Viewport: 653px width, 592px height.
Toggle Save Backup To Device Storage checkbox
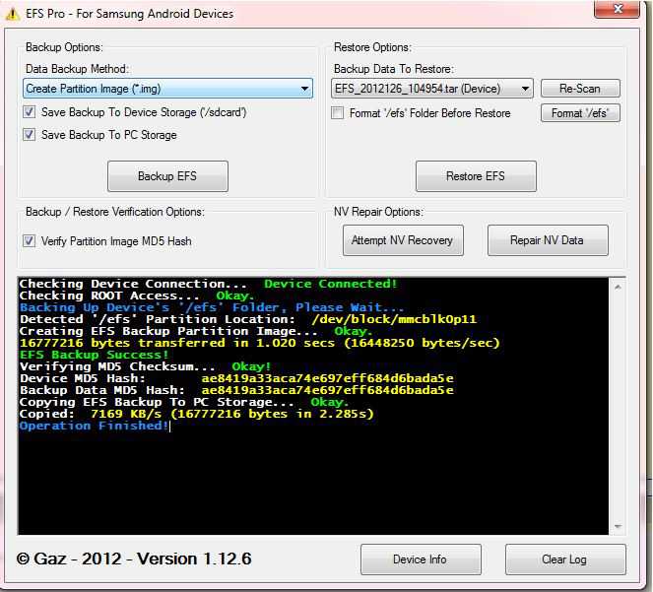(x=30, y=112)
